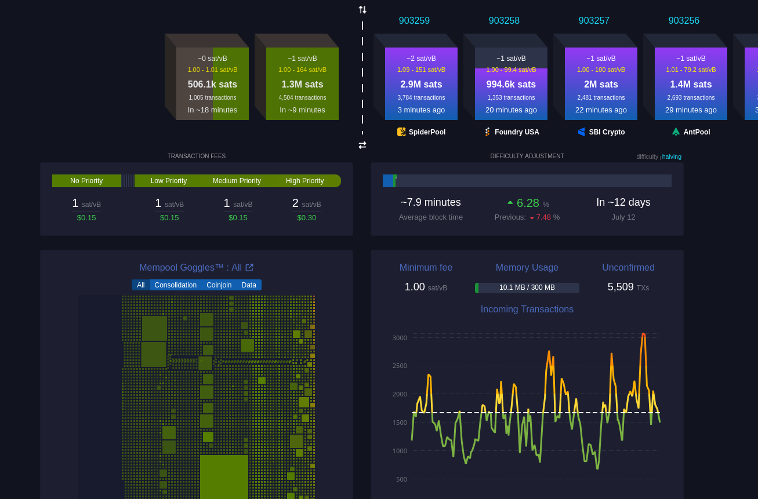Open block 903257
758x499 pixels.
(x=594, y=21)
